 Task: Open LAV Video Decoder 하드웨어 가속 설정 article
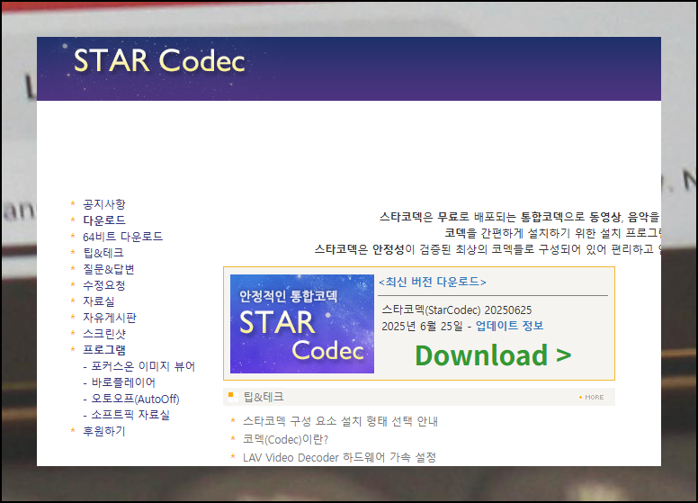[339, 458]
